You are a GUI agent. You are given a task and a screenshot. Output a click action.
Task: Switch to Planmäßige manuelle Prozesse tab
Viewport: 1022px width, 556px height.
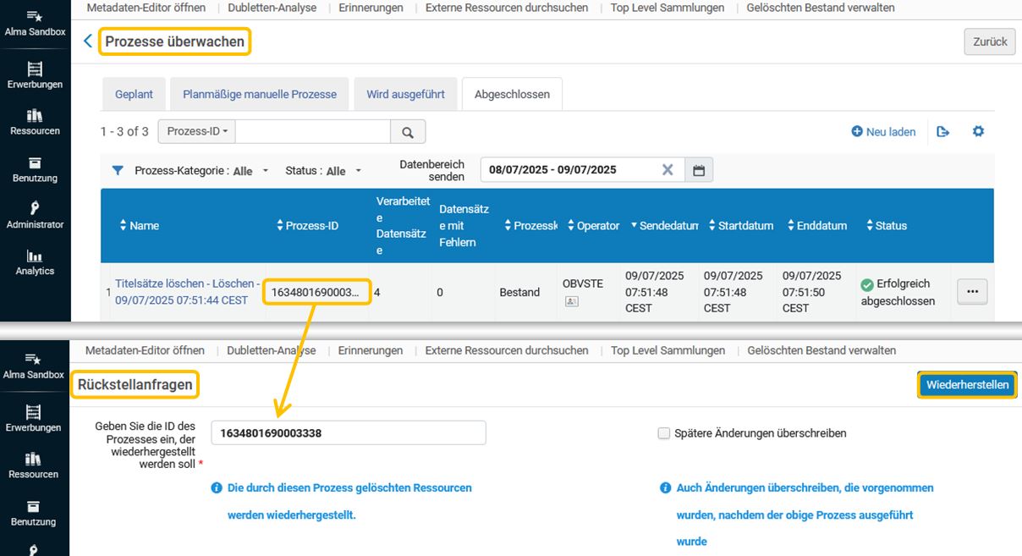pyautogui.click(x=260, y=94)
